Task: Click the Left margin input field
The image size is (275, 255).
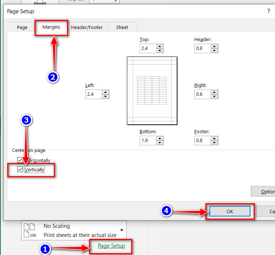Action: [x=93, y=94]
